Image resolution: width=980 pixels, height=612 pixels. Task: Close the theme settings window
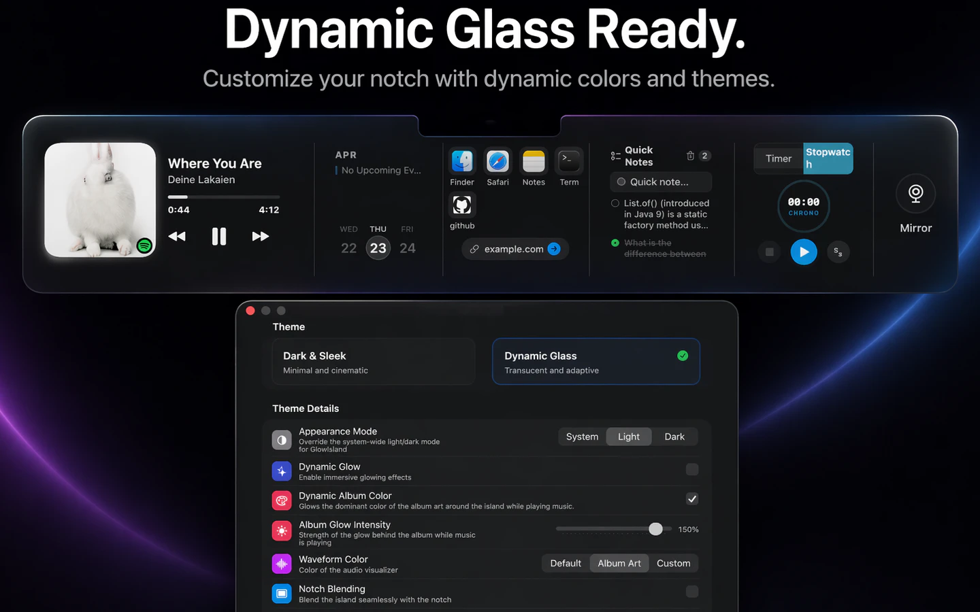click(250, 311)
